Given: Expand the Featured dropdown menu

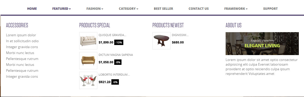Looking at the screenshot, I should click(x=62, y=9).
